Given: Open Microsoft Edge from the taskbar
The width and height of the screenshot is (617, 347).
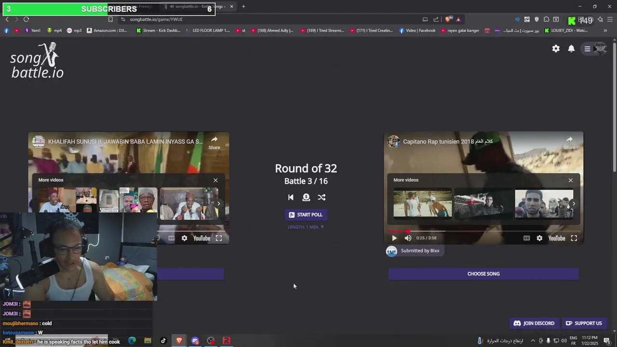Looking at the screenshot, I should 132,341.
